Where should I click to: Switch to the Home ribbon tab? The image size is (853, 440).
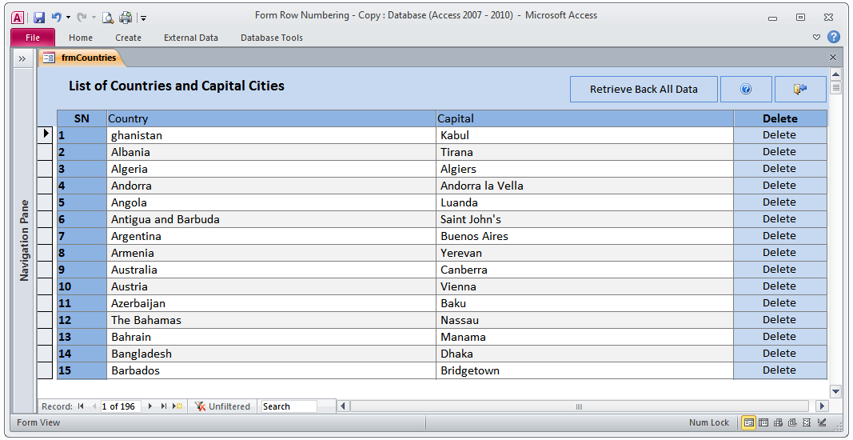coord(81,38)
